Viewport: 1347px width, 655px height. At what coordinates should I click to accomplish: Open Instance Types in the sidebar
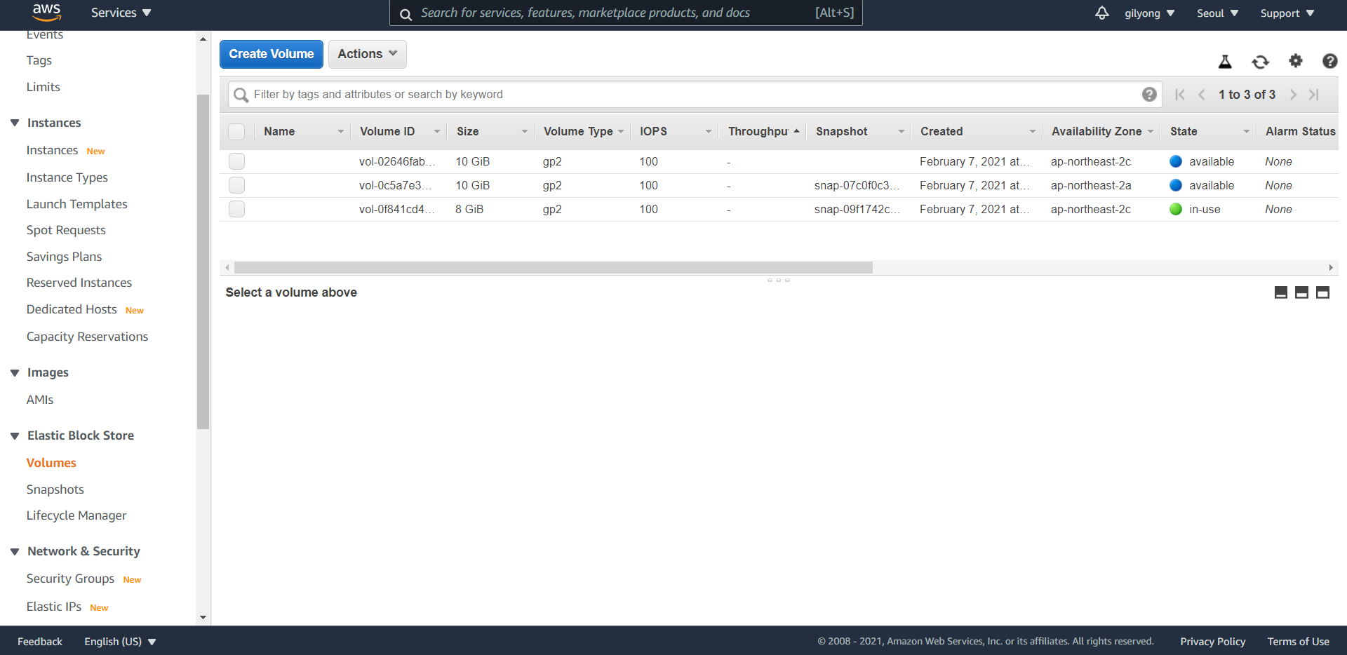point(67,177)
